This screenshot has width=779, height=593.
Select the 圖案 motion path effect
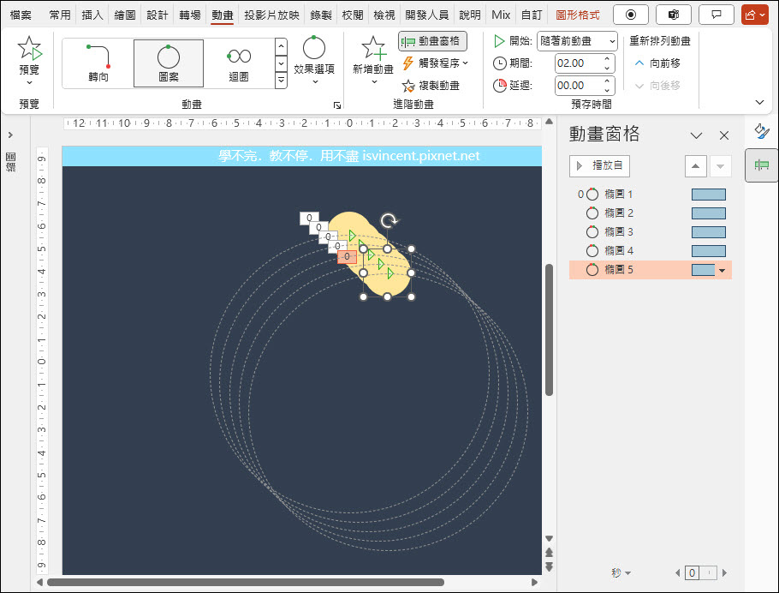tap(169, 63)
